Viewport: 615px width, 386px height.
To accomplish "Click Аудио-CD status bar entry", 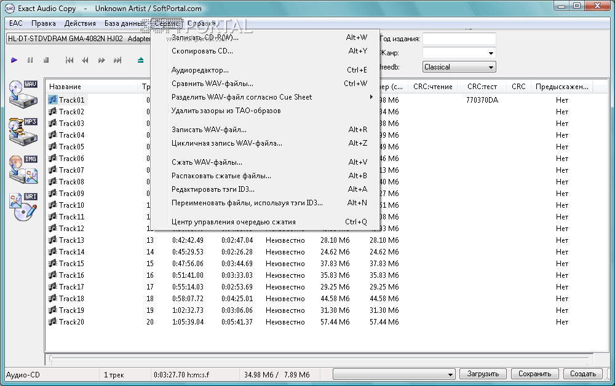I will [23, 375].
